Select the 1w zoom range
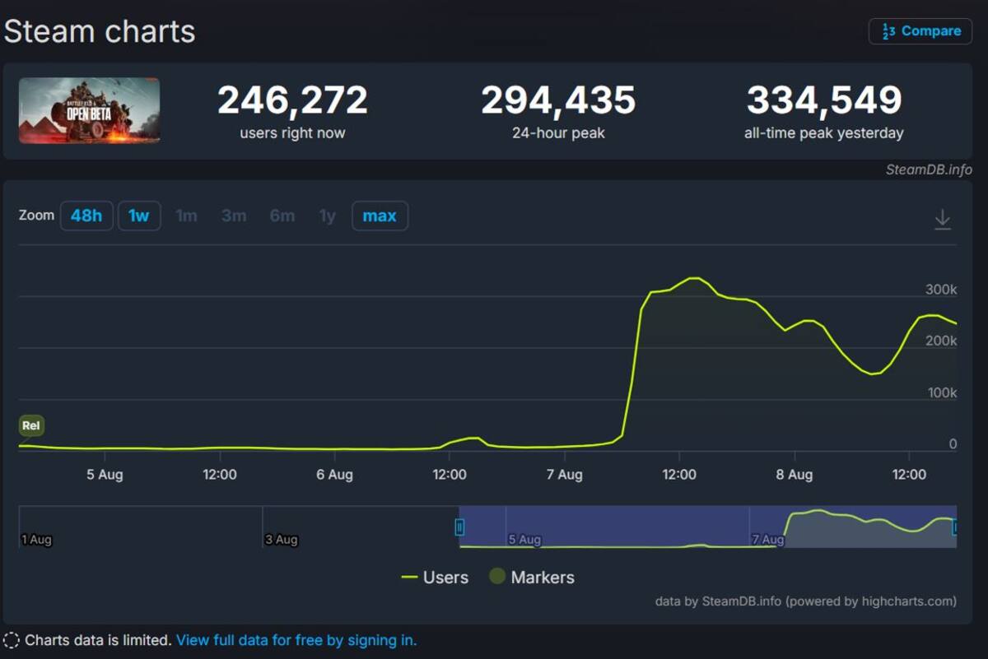 [x=139, y=216]
